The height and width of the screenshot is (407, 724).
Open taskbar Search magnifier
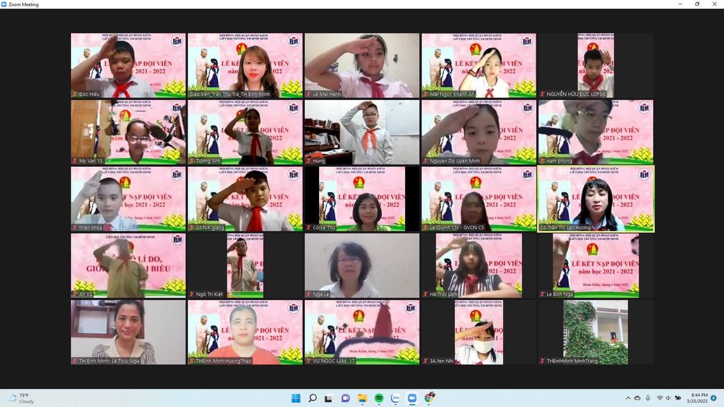tap(313, 398)
